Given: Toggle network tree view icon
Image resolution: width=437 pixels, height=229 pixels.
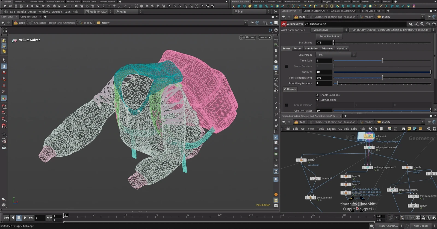Looking at the screenshot, I should 376,129.
